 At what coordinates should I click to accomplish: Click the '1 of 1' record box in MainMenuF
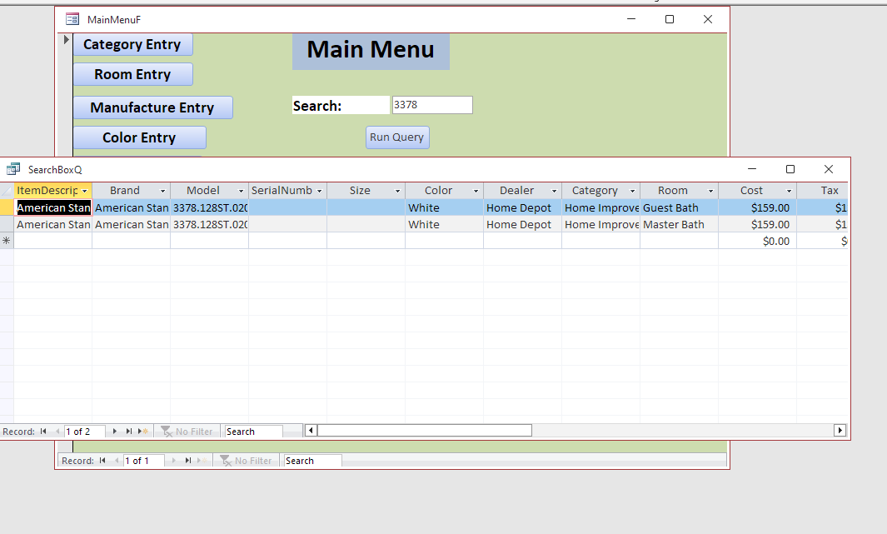[144, 461]
